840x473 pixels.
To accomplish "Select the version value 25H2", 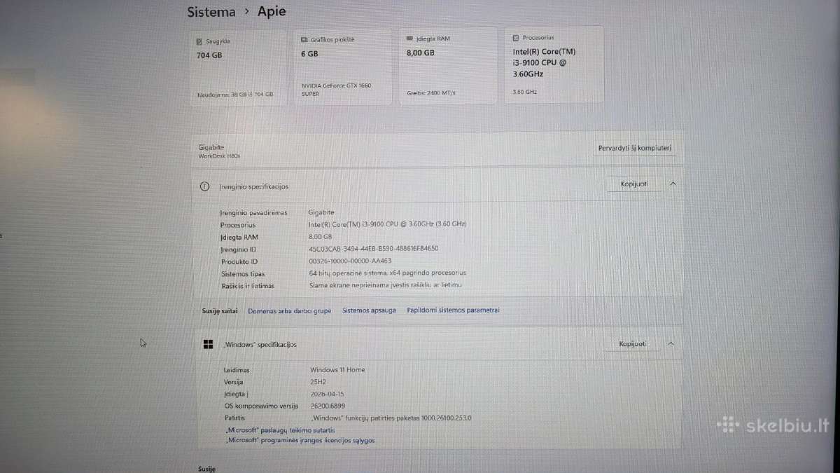I will 318,382.
